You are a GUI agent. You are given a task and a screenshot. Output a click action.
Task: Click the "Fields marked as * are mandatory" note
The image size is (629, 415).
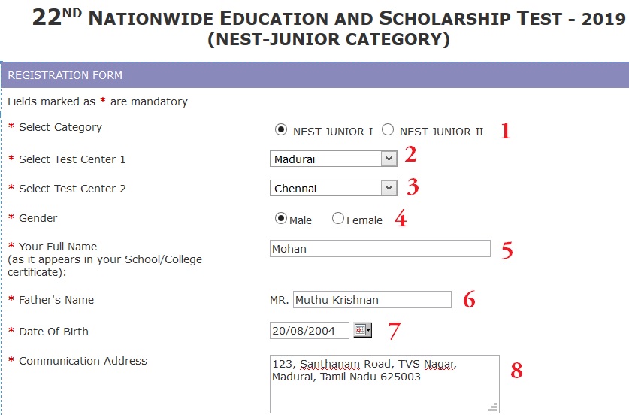(x=98, y=101)
